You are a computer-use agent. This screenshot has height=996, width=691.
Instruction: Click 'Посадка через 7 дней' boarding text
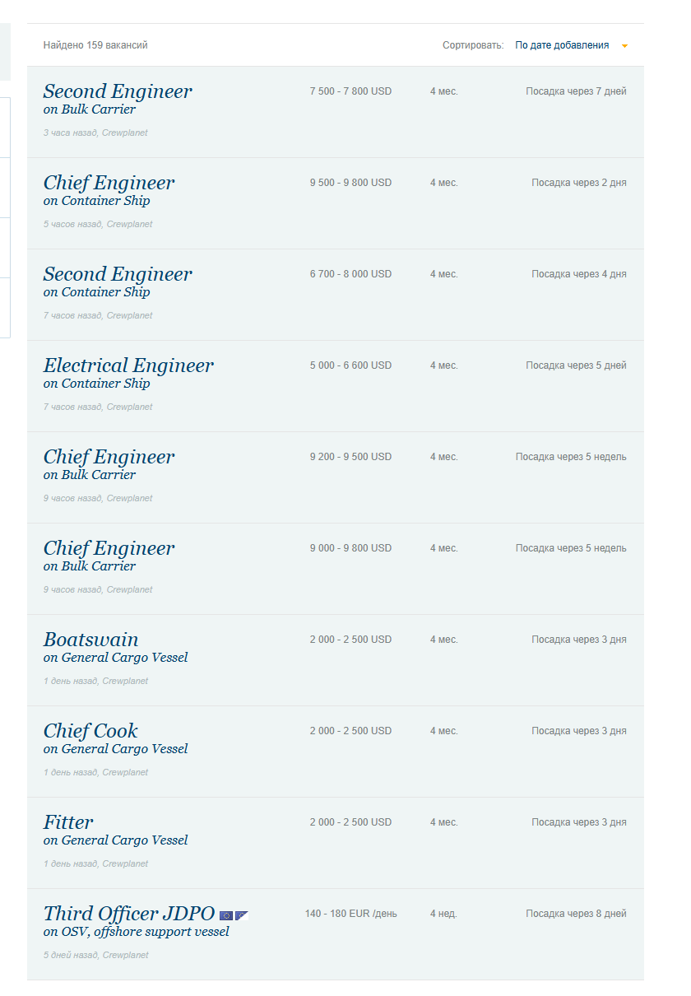pos(576,91)
